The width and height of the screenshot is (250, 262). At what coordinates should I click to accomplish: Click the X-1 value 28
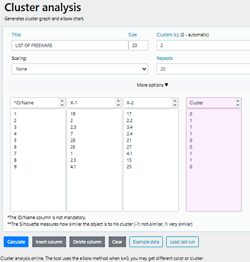[73, 140]
